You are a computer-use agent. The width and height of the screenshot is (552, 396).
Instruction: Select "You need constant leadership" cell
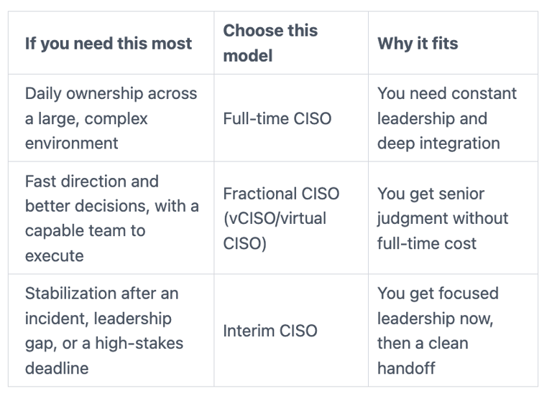[447, 118]
